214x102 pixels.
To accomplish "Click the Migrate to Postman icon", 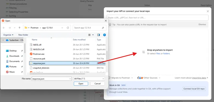I will (x=109, y=78).
